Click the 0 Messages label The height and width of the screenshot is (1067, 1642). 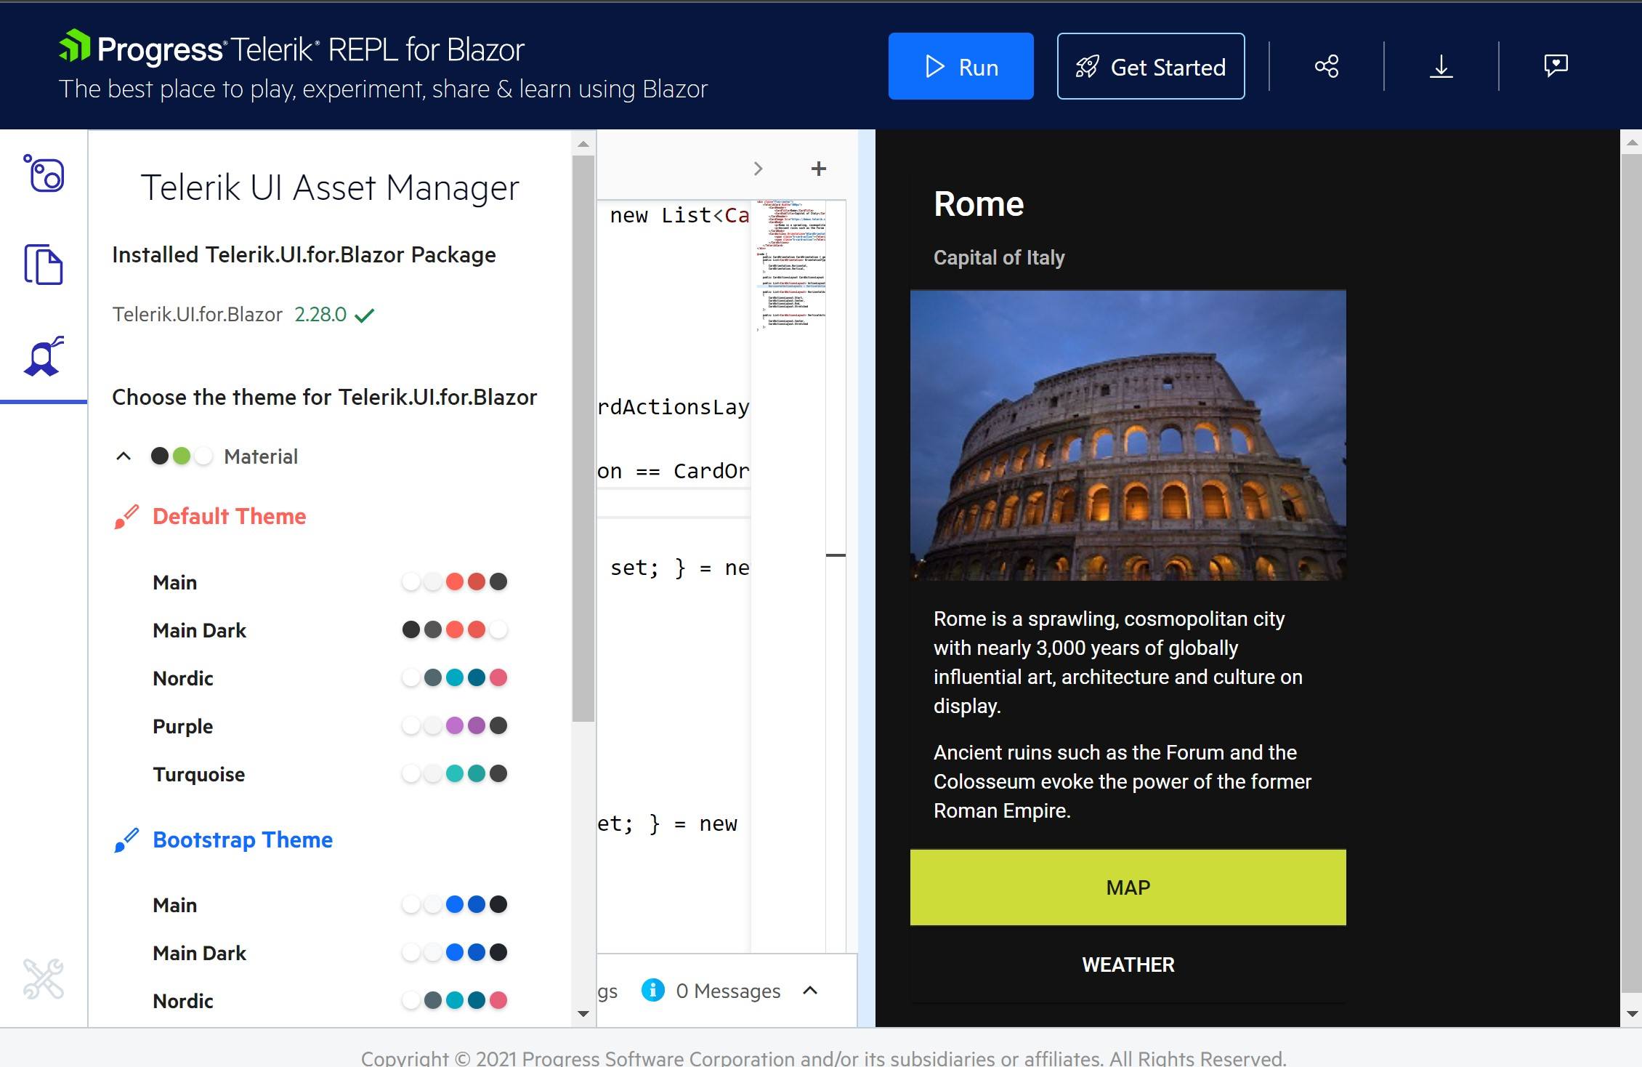(728, 991)
